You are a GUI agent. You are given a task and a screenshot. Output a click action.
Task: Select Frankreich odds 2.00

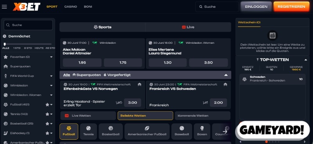coord(218,103)
